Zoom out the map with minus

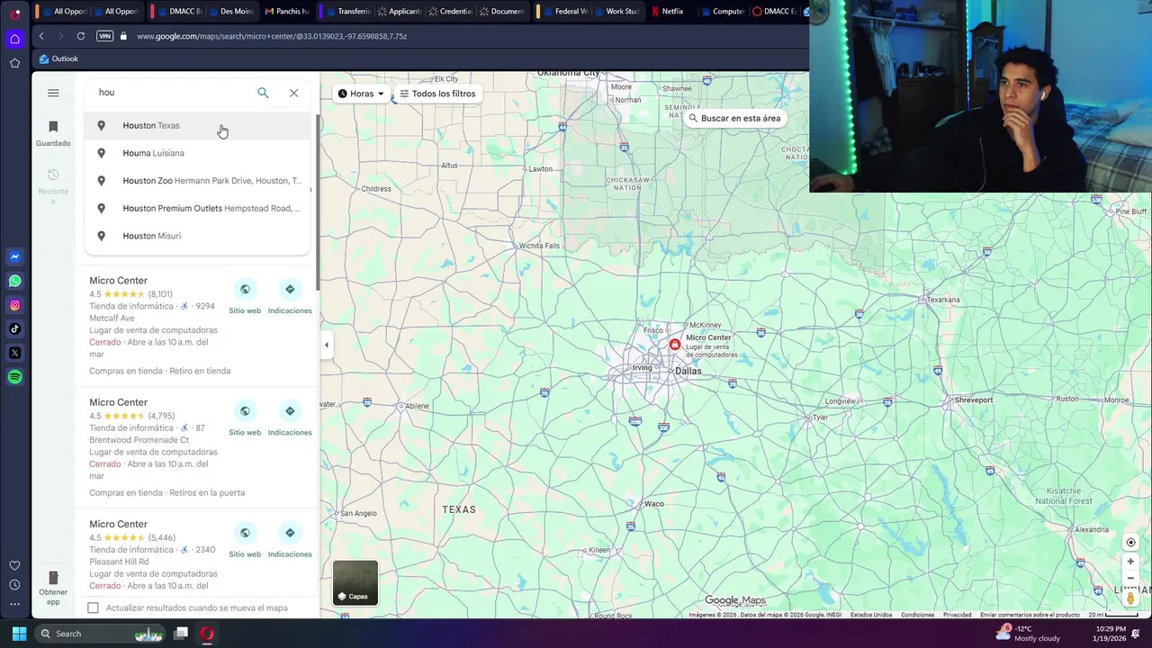coord(1130,578)
